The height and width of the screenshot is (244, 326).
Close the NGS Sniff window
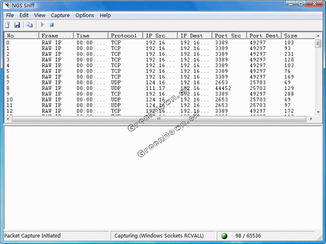[314, 4]
